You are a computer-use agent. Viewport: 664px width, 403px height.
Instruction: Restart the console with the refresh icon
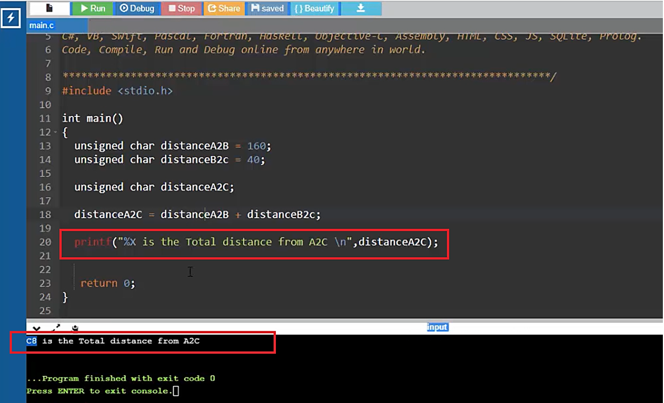75,327
